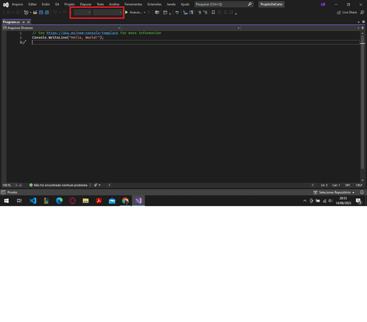This screenshot has height=322, width=367.
Task: Open the middle types navigation dropdown
Action: tap(181, 28)
